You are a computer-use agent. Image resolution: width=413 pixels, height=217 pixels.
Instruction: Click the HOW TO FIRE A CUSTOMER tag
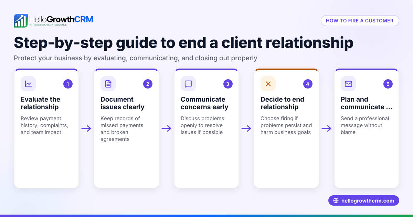[360, 21]
